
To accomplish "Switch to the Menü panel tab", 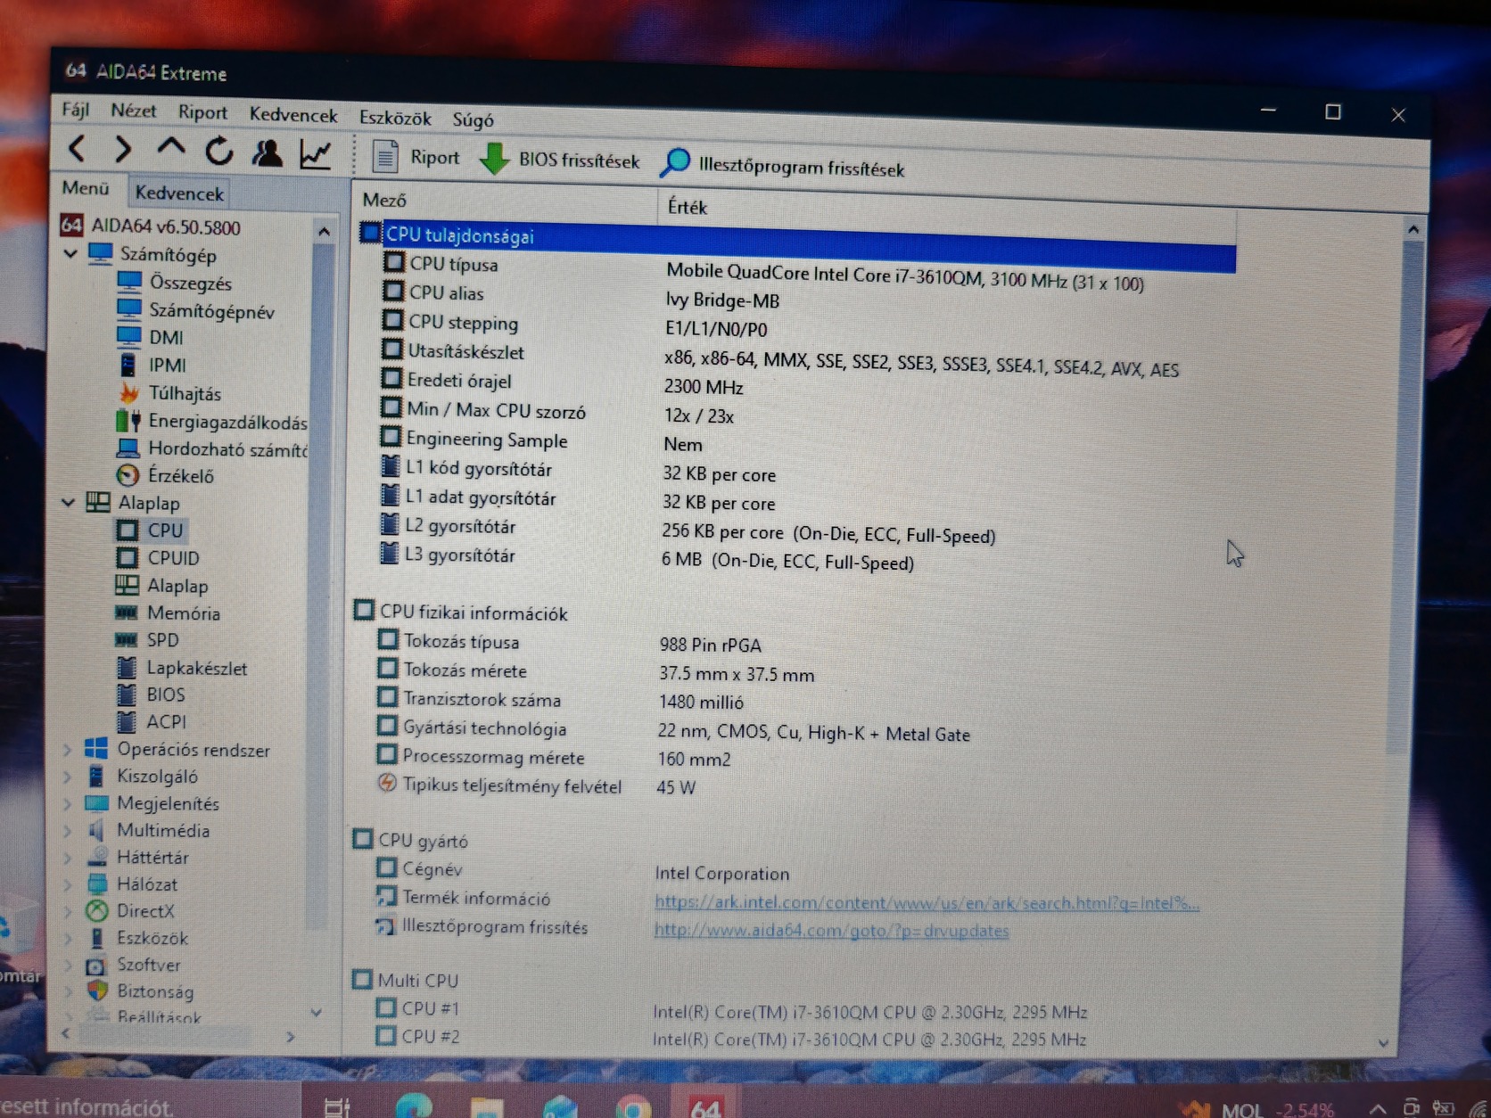I will 86,188.
